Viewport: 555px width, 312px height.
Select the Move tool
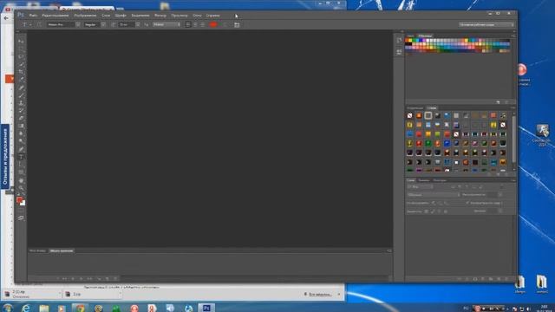[21, 41]
